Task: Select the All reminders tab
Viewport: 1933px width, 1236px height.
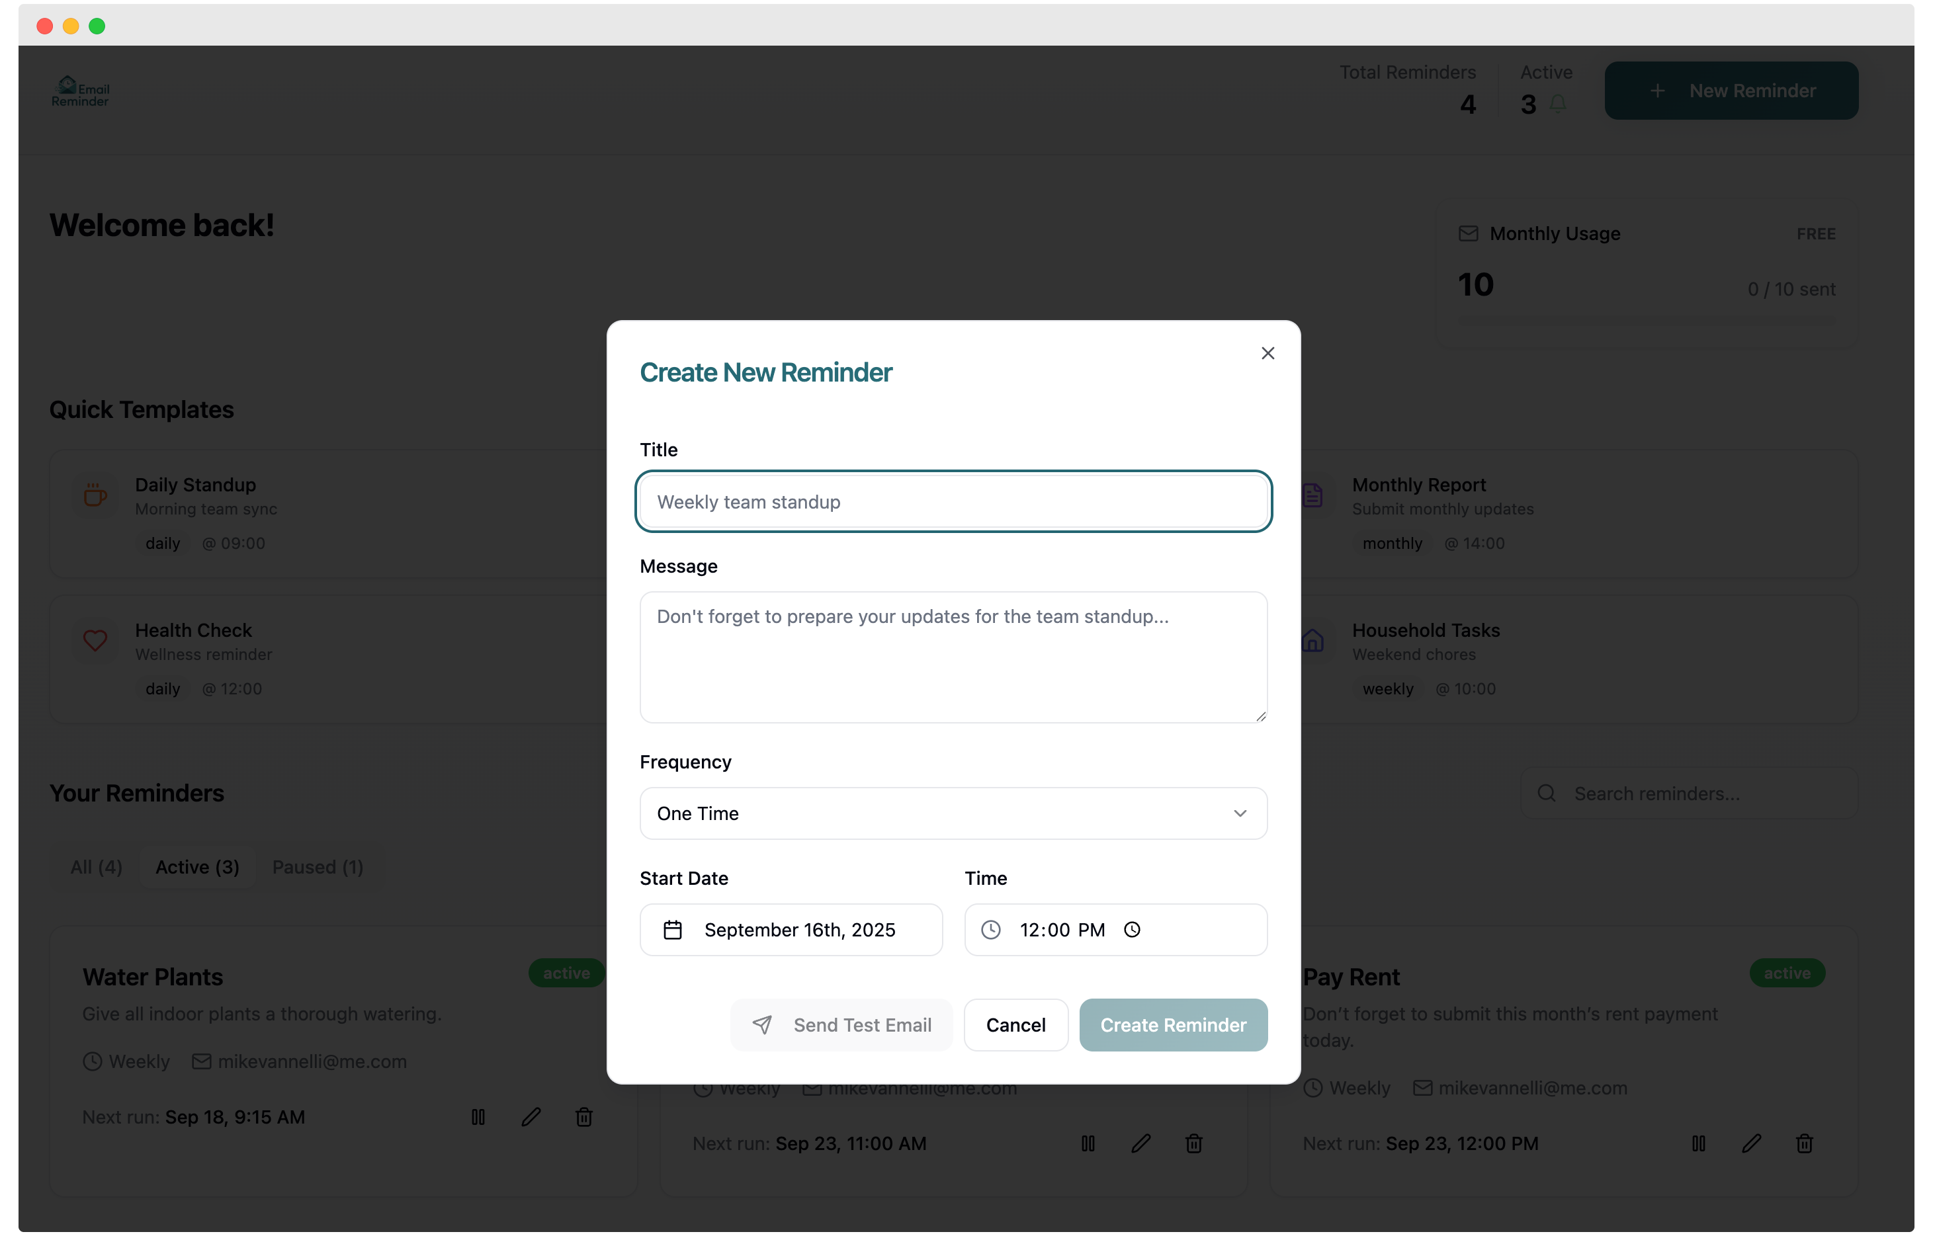Action: (x=95, y=867)
